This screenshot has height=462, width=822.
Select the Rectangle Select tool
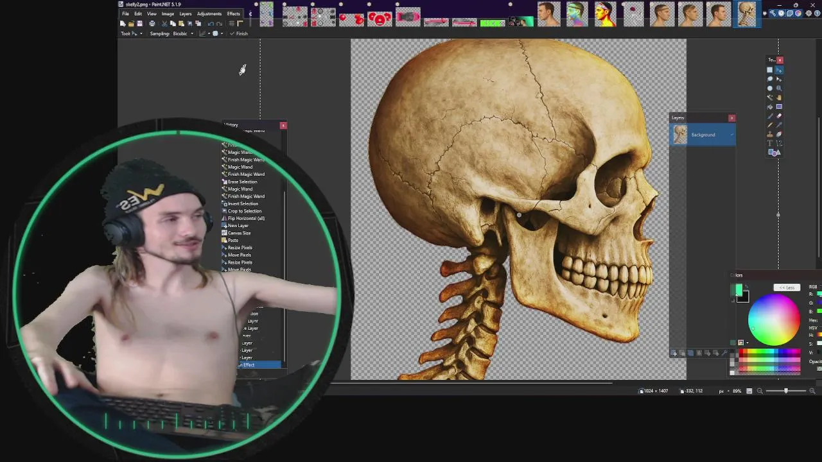coord(769,70)
